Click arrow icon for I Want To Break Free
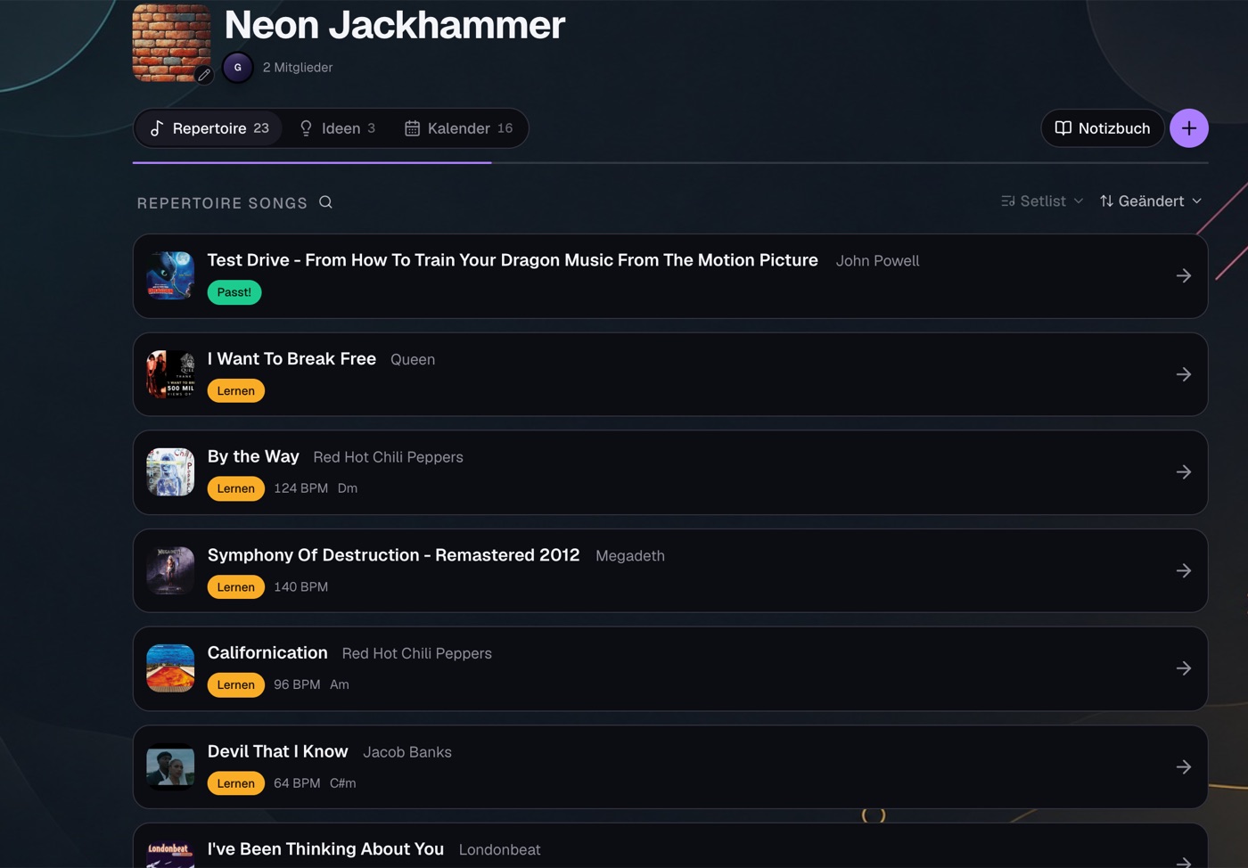 pos(1183,374)
